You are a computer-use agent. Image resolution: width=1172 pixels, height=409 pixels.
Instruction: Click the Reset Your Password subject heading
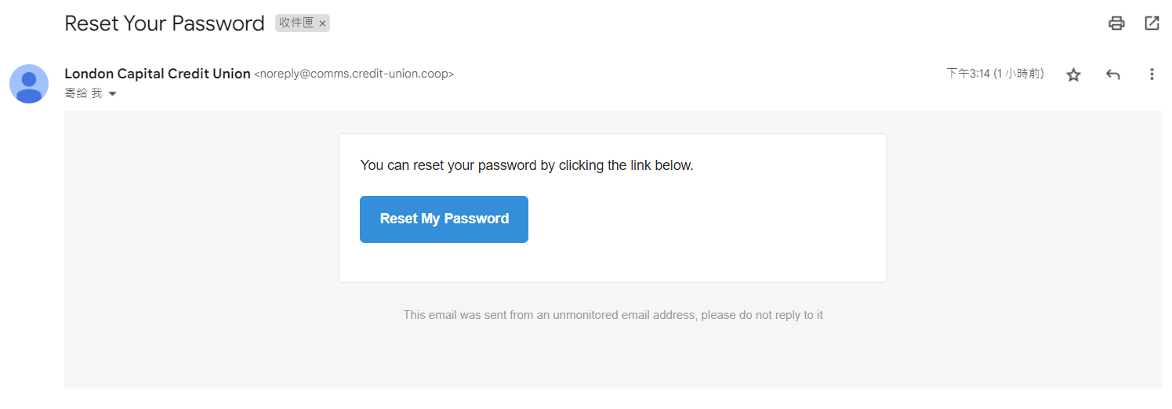click(x=165, y=24)
